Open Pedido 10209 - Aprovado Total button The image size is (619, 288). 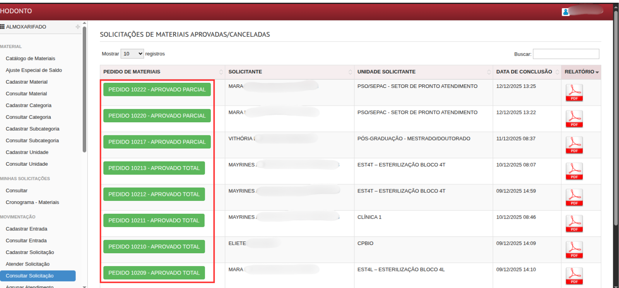pyautogui.click(x=154, y=273)
